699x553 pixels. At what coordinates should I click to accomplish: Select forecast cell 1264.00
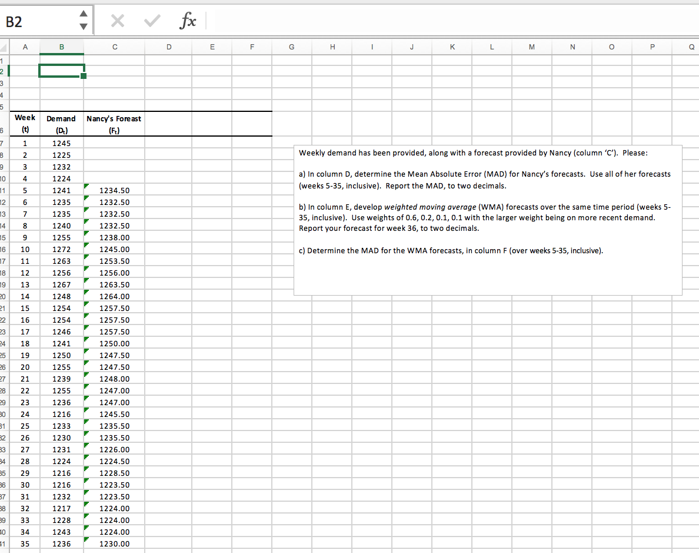tap(114, 296)
